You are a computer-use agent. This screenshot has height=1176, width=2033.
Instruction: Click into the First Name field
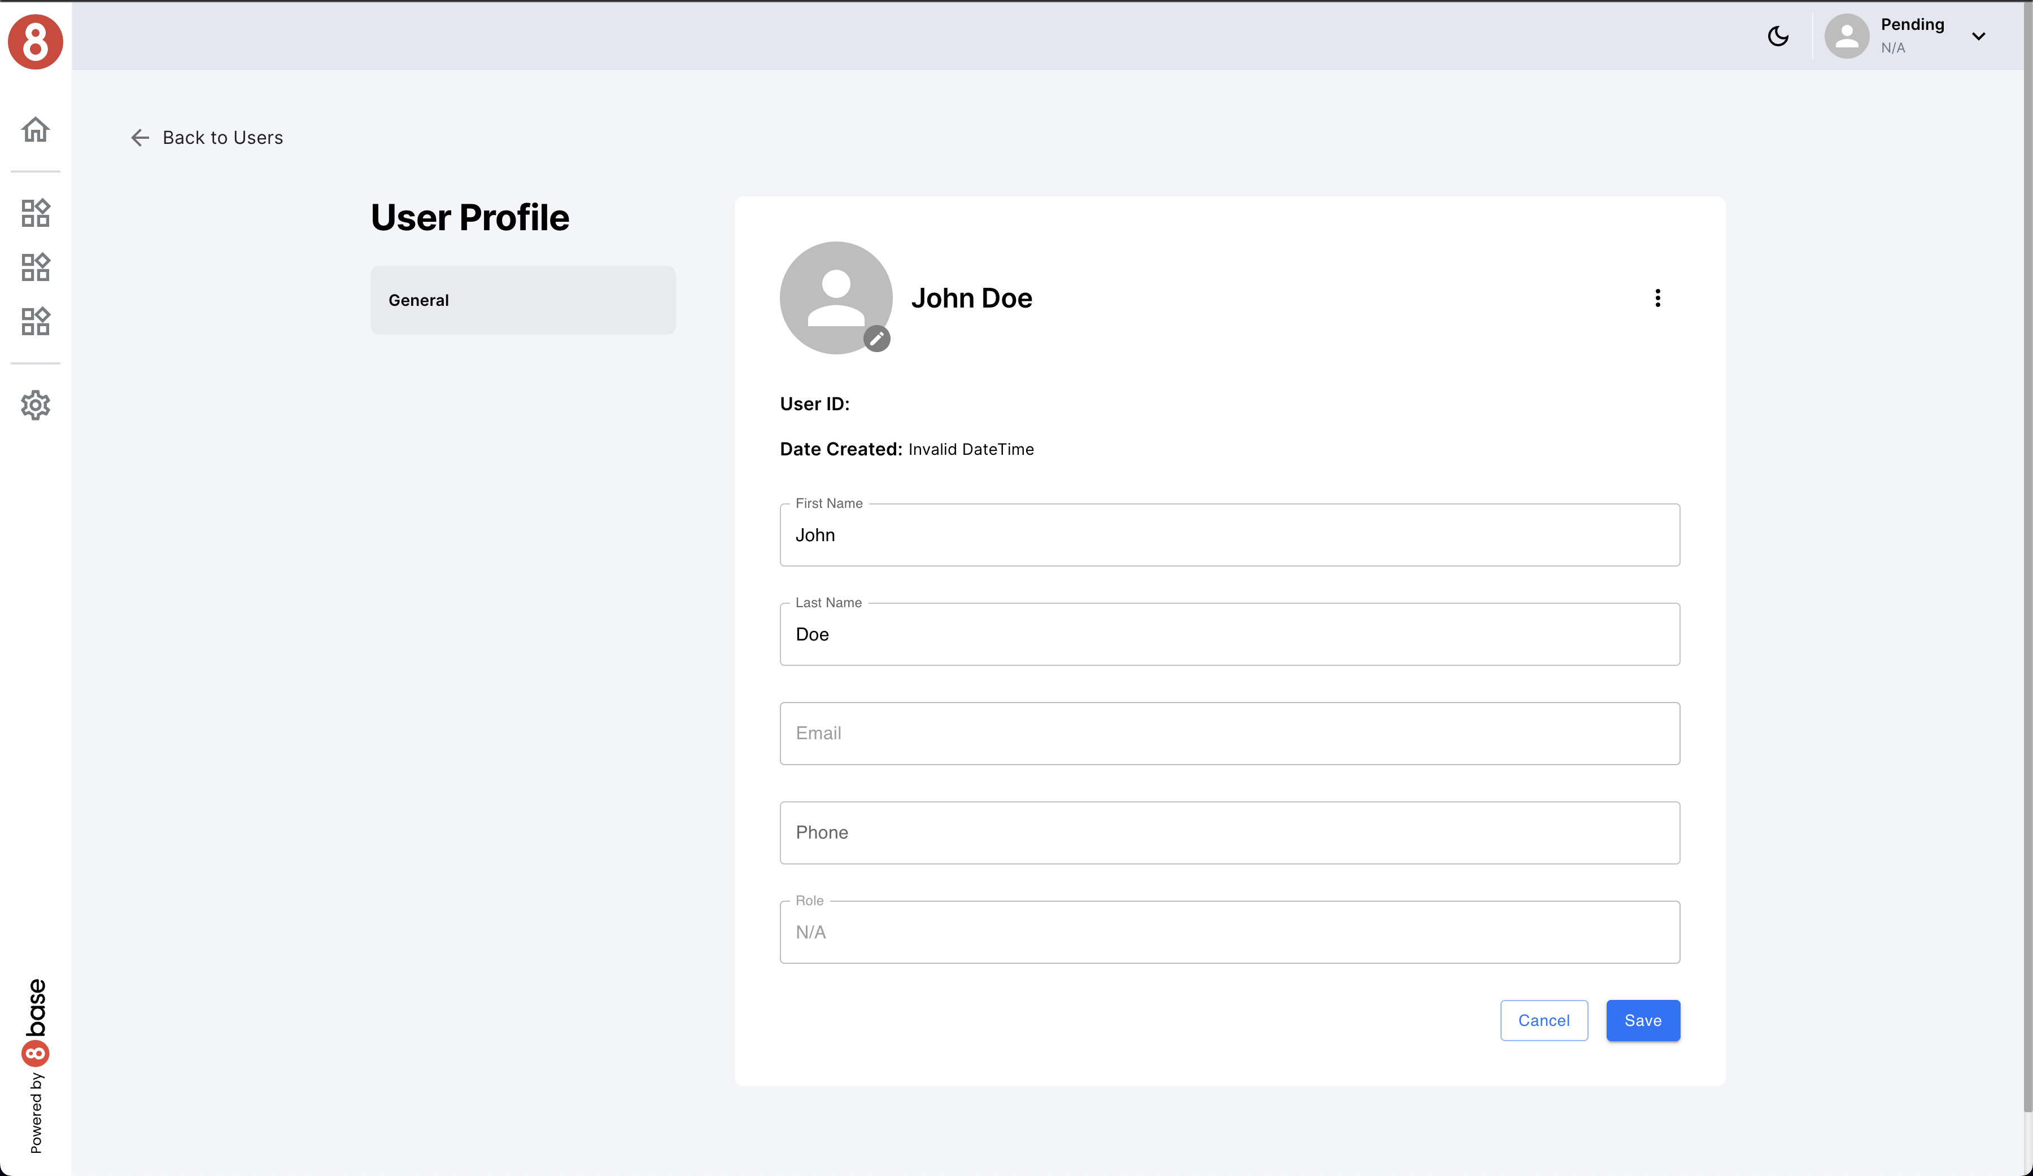1229,535
